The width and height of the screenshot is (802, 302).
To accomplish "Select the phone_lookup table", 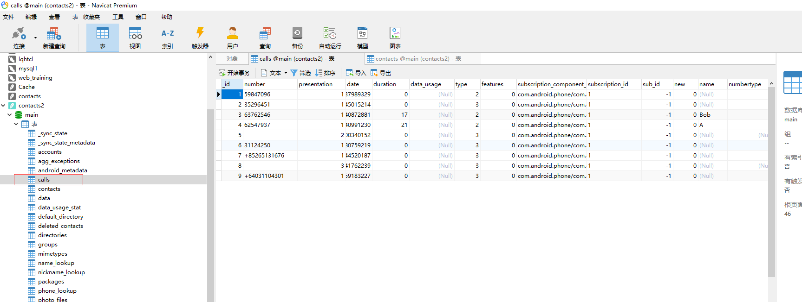I will [57, 290].
